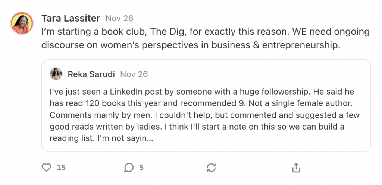Screen dimensions: 382x185
Task: Click the comment count of 5
Action: [141, 168]
